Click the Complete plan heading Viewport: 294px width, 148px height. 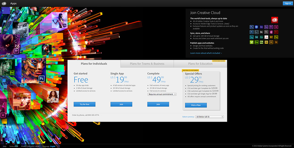tap(153, 73)
